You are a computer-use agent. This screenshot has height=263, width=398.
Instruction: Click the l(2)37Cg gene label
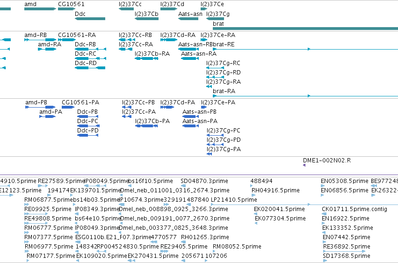[x=218, y=14]
